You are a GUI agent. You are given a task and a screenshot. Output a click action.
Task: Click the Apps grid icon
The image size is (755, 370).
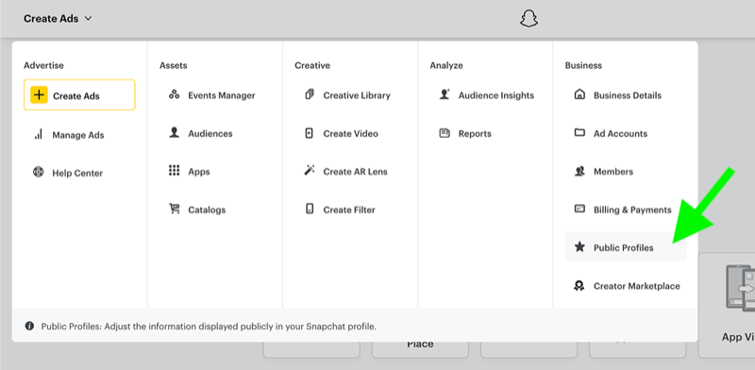(x=175, y=171)
